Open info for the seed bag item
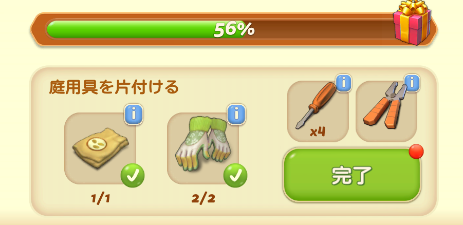The width and height of the screenshot is (463, 225). (133, 114)
